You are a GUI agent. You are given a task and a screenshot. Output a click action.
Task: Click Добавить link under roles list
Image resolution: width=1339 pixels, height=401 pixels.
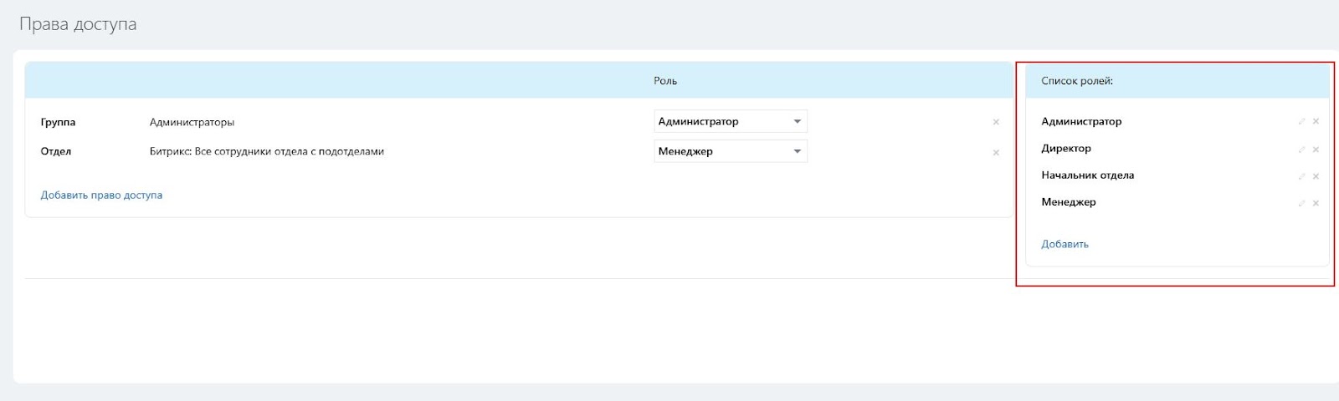[1065, 244]
